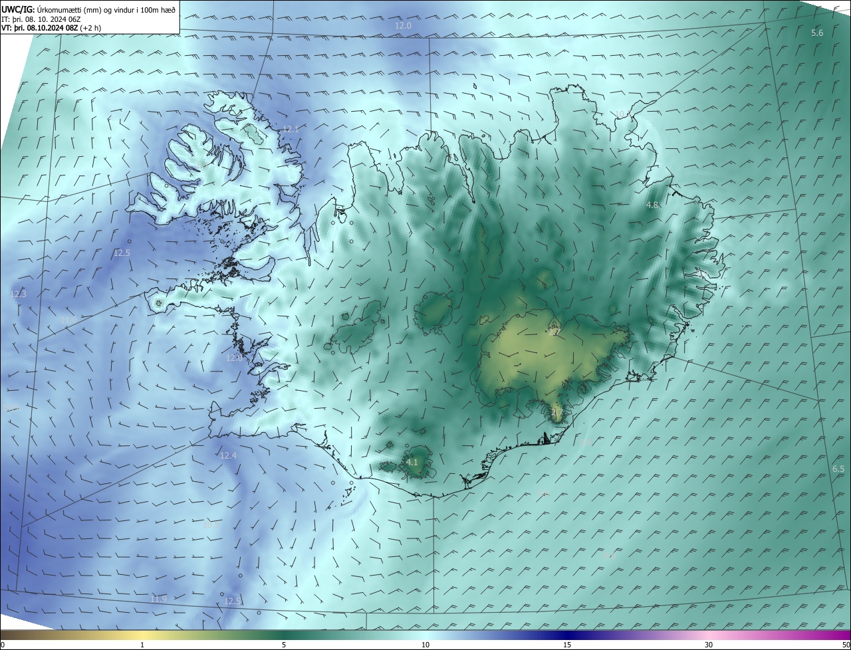Click the color scale tick label 10
Image resolution: width=851 pixels, height=650 pixels.
(425, 645)
